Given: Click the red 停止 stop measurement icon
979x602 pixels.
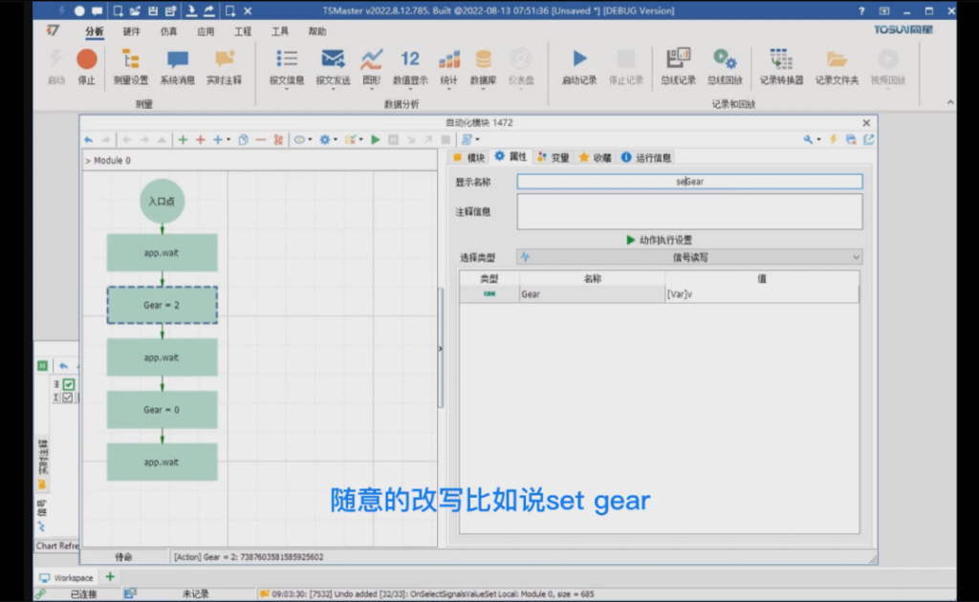Looking at the screenshot, I should click(87, 60).
